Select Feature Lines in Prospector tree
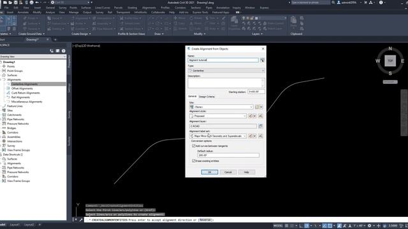 pyautogui.click(x=15, y=106)
